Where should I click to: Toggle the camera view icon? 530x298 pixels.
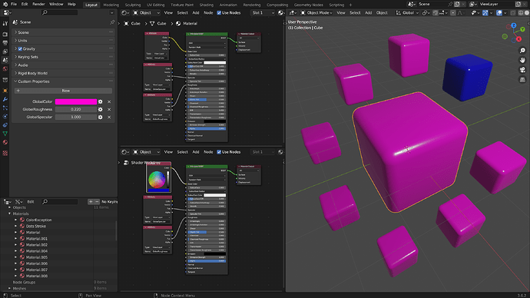pos(522,70)
